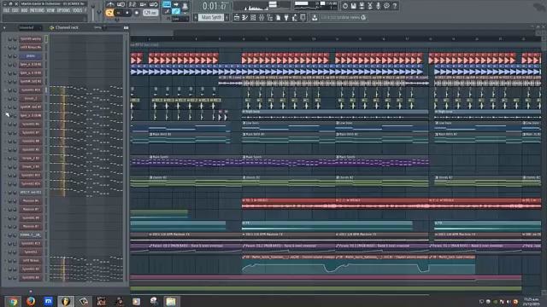The image size is (547, 307).
Task: Click arrow right of Main Synth pattern
Action: (226, 17)
